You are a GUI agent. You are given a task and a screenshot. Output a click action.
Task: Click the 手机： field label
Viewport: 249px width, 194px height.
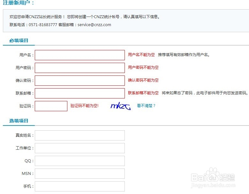coord(29,186)
